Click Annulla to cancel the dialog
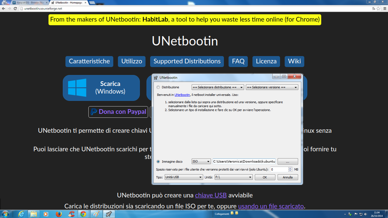The height and width of the screenshot is (218, 388). (288, 177)
